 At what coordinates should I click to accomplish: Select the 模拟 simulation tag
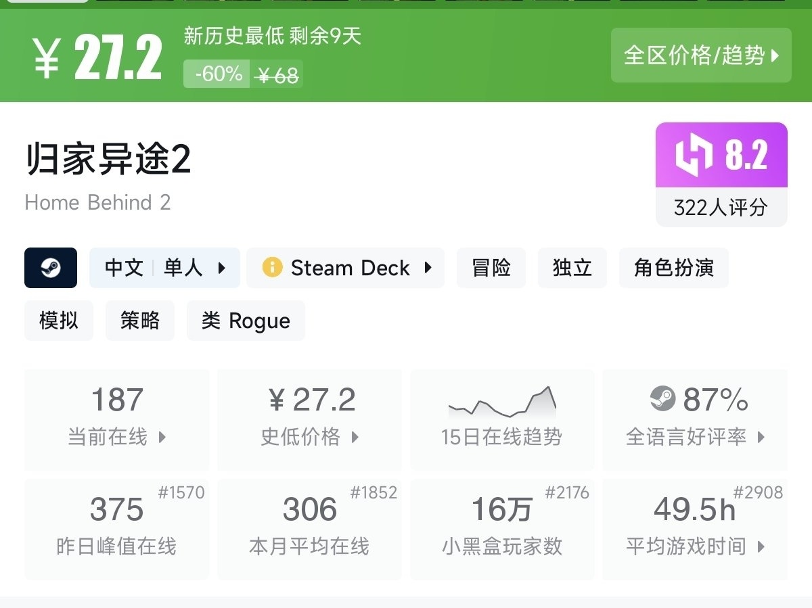tap(59, 321)
